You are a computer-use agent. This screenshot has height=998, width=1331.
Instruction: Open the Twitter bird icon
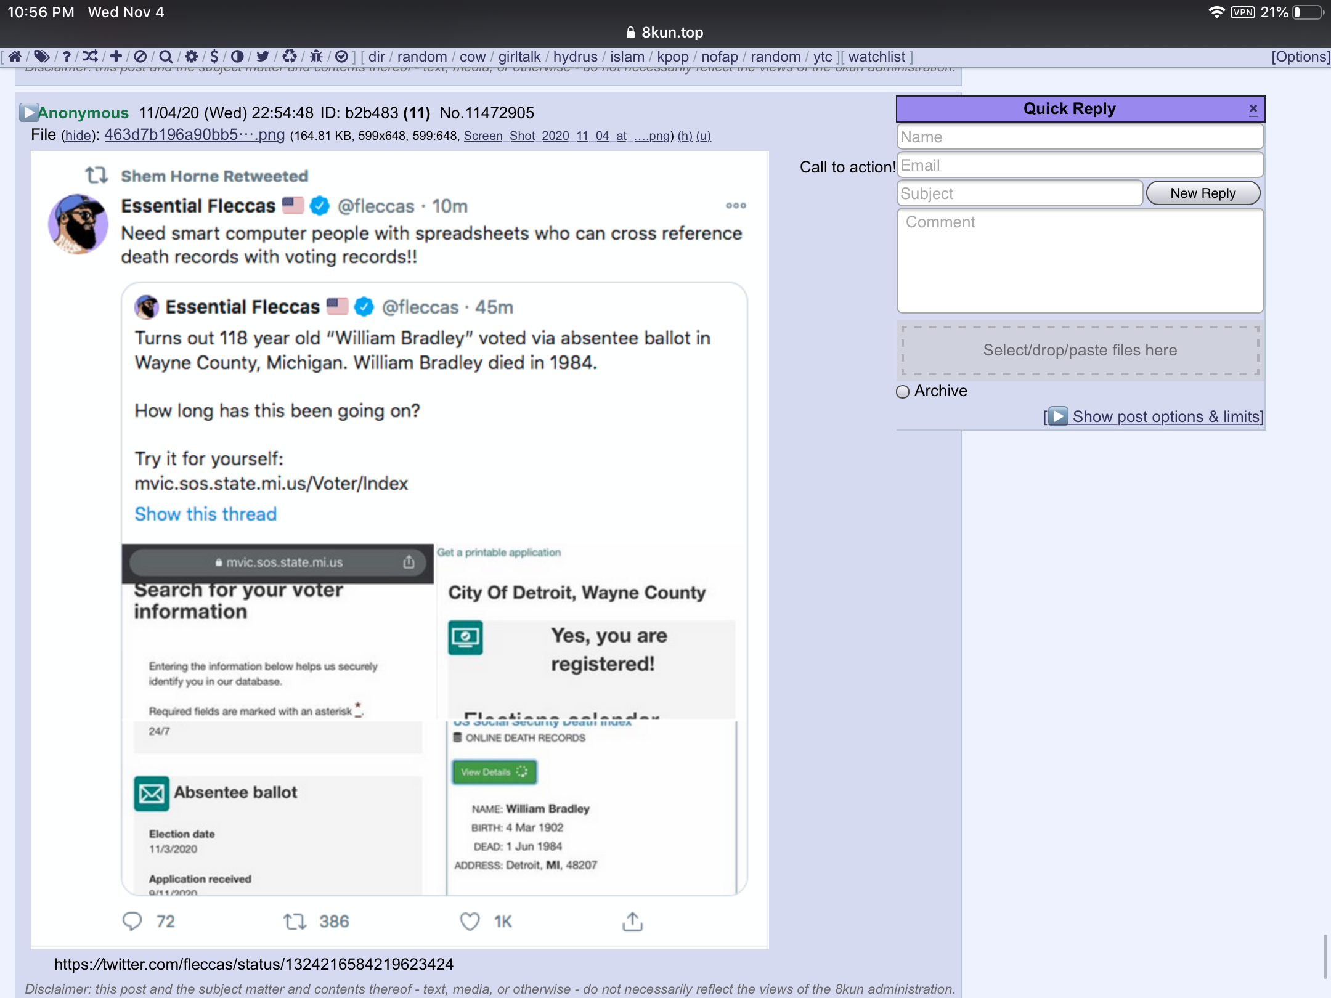pyautogui.click(x=263, y=57)
